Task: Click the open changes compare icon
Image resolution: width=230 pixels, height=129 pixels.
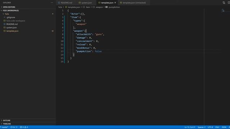Action: pos(224,3)
